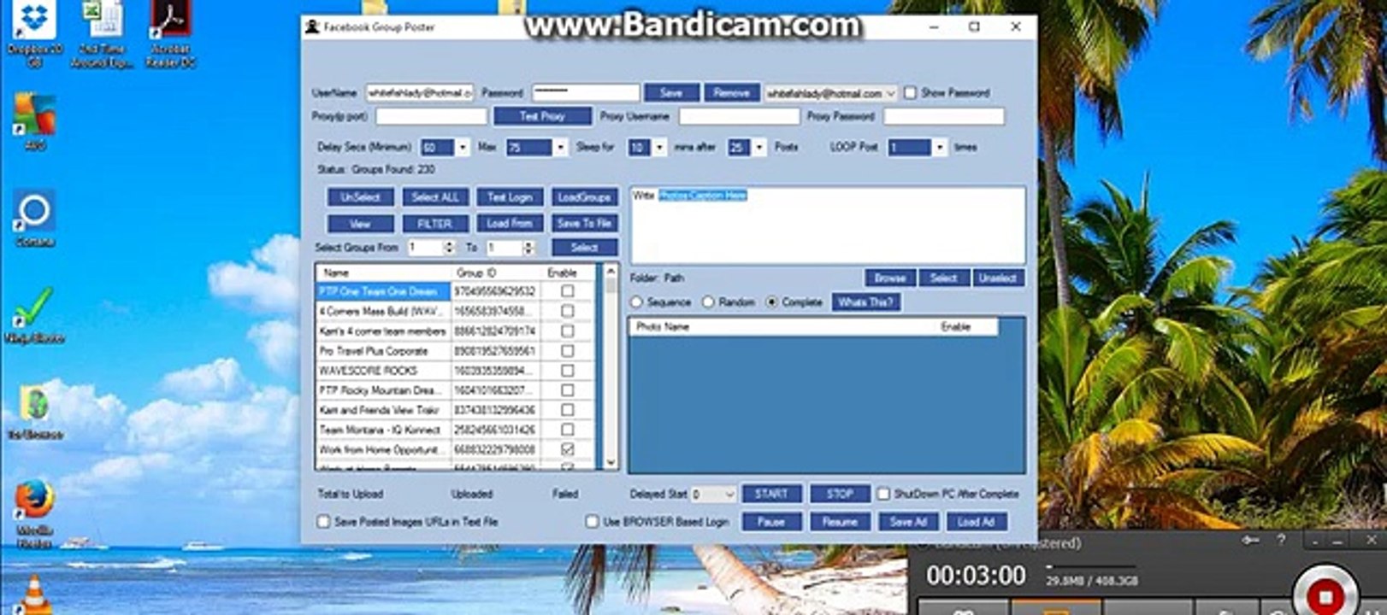Image resolution: width=1387 pixels, height=615 pixels.
Task: Click the UnSelect groups button
Action: point(360,197)
